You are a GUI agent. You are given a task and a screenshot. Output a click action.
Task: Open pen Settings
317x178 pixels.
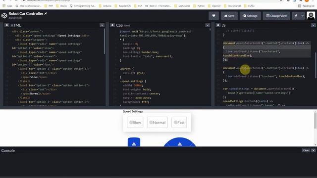250,16
